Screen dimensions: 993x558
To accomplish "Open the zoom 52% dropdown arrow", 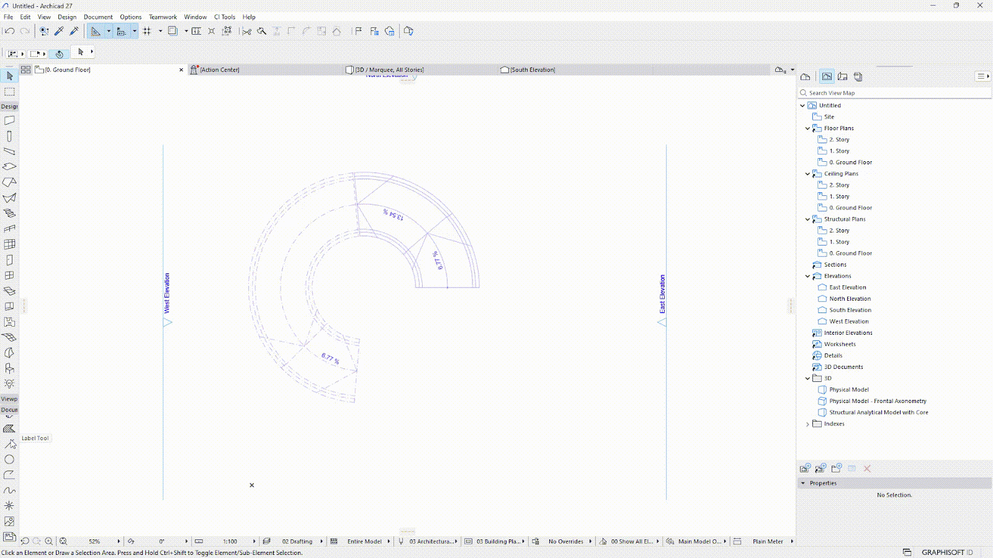I will pos(119,541).
